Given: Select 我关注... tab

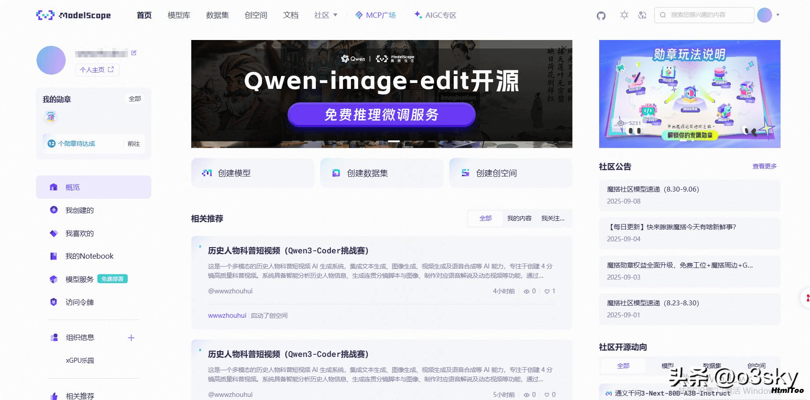Looking at the screenshot, I should (x=553, y=218).
